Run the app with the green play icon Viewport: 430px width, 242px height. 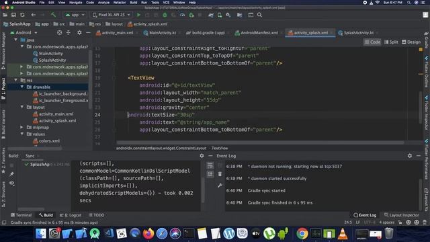click(138, 15)
